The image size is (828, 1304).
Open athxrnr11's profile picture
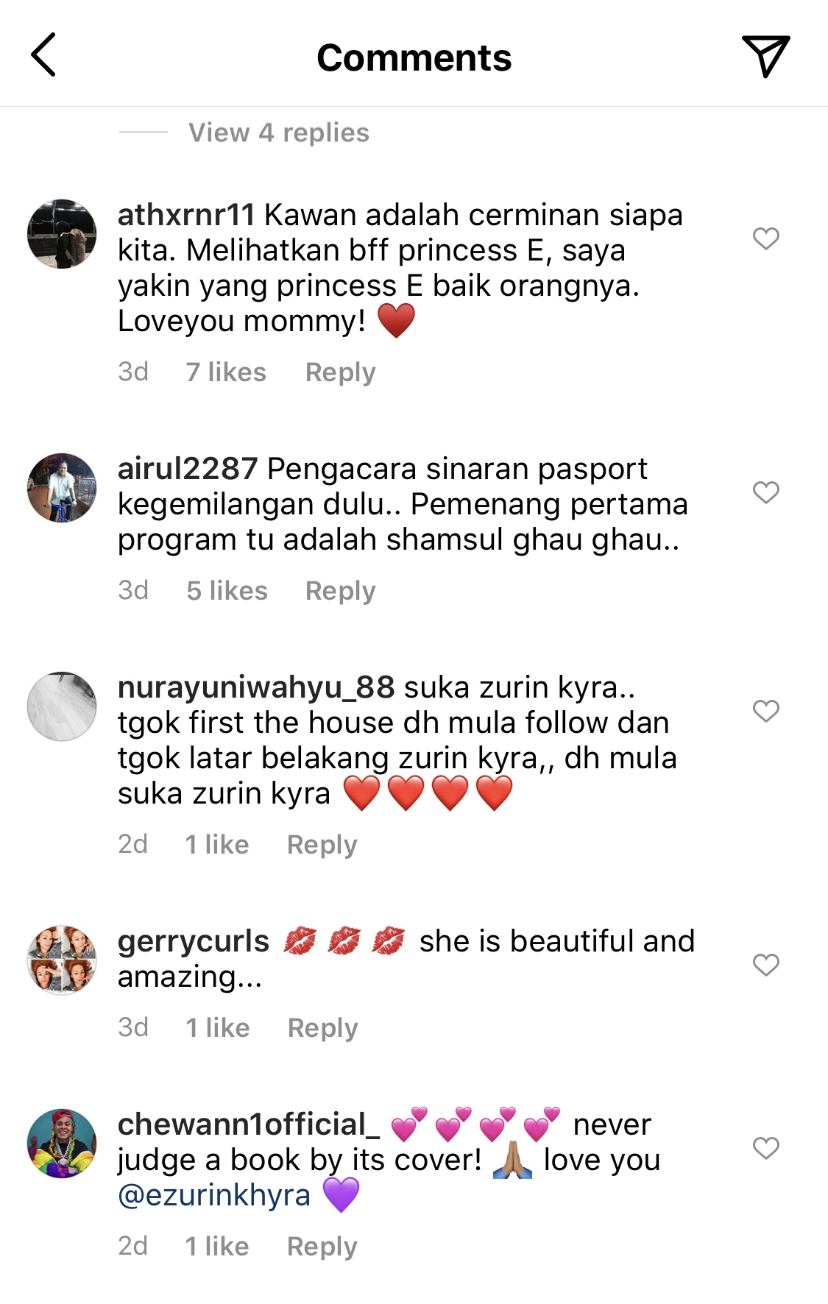click(x=62, y=233)
